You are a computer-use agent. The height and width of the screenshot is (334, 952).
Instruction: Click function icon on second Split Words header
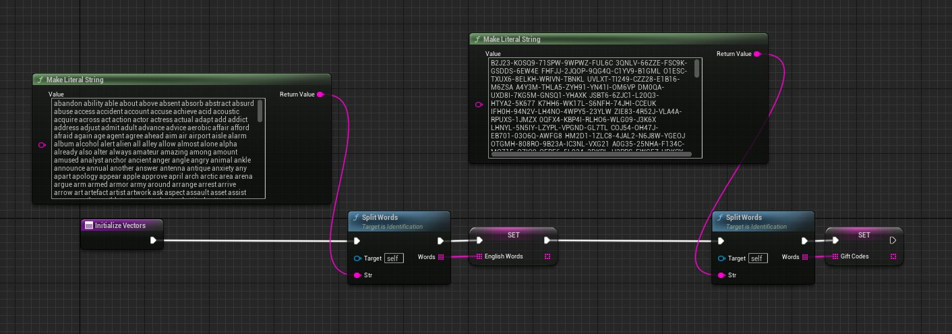(x=720, y=218)
